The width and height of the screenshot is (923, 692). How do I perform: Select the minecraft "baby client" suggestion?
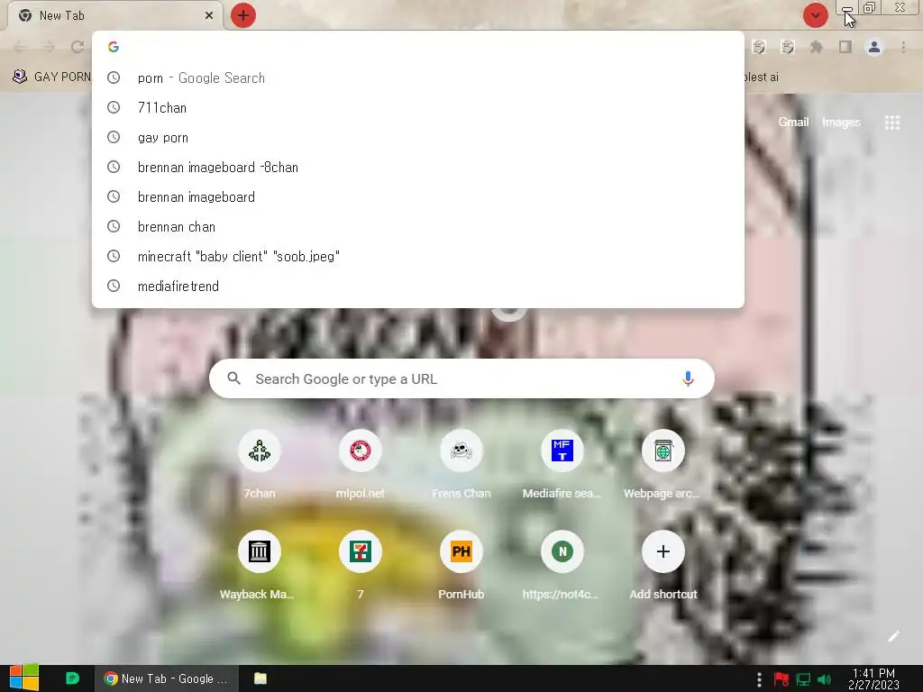coord(418,257)
